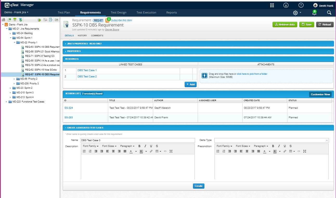Switch to the Test Design tab

[118, 12]
